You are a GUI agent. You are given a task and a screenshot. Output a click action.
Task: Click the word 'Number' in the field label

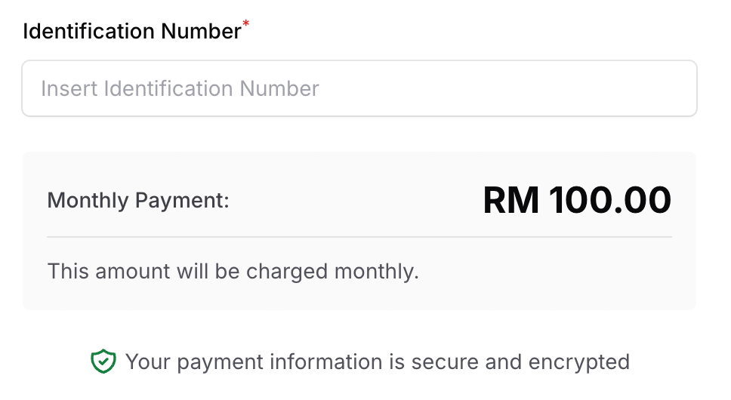coord(202,31)
